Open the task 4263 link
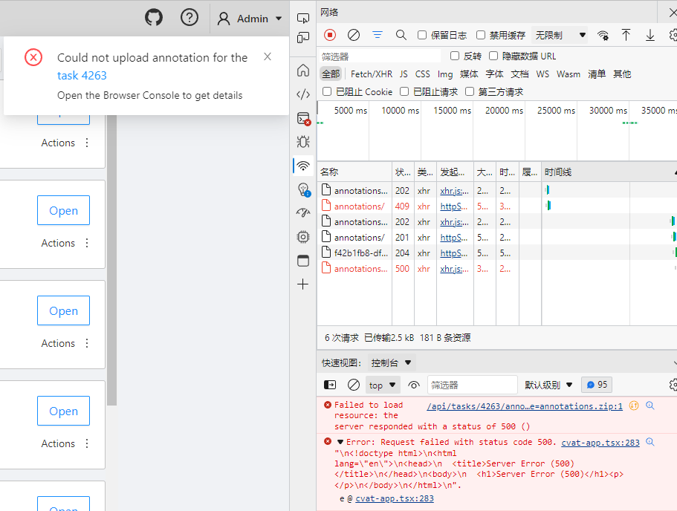Screen dimensions: 677x511 pos(82,76)
